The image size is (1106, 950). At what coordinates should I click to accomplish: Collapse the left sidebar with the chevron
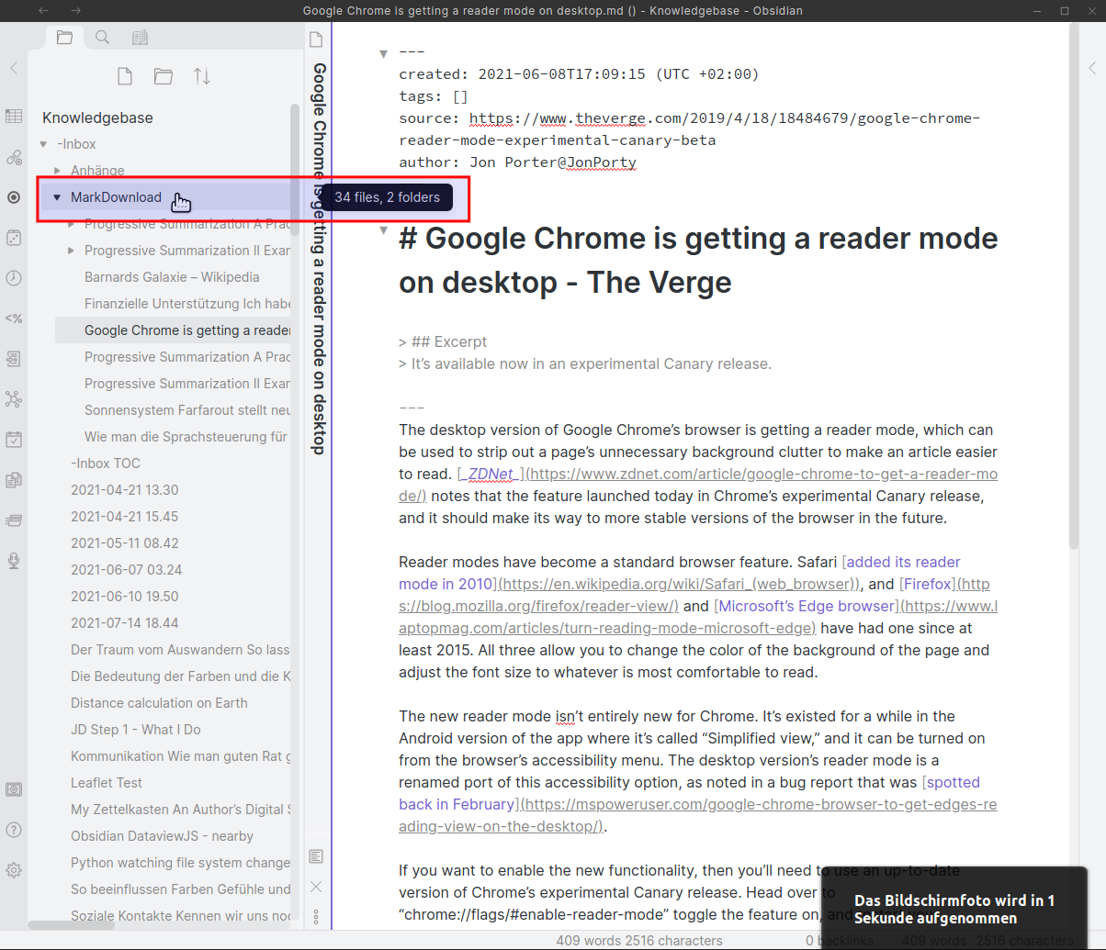coord(14,68)
